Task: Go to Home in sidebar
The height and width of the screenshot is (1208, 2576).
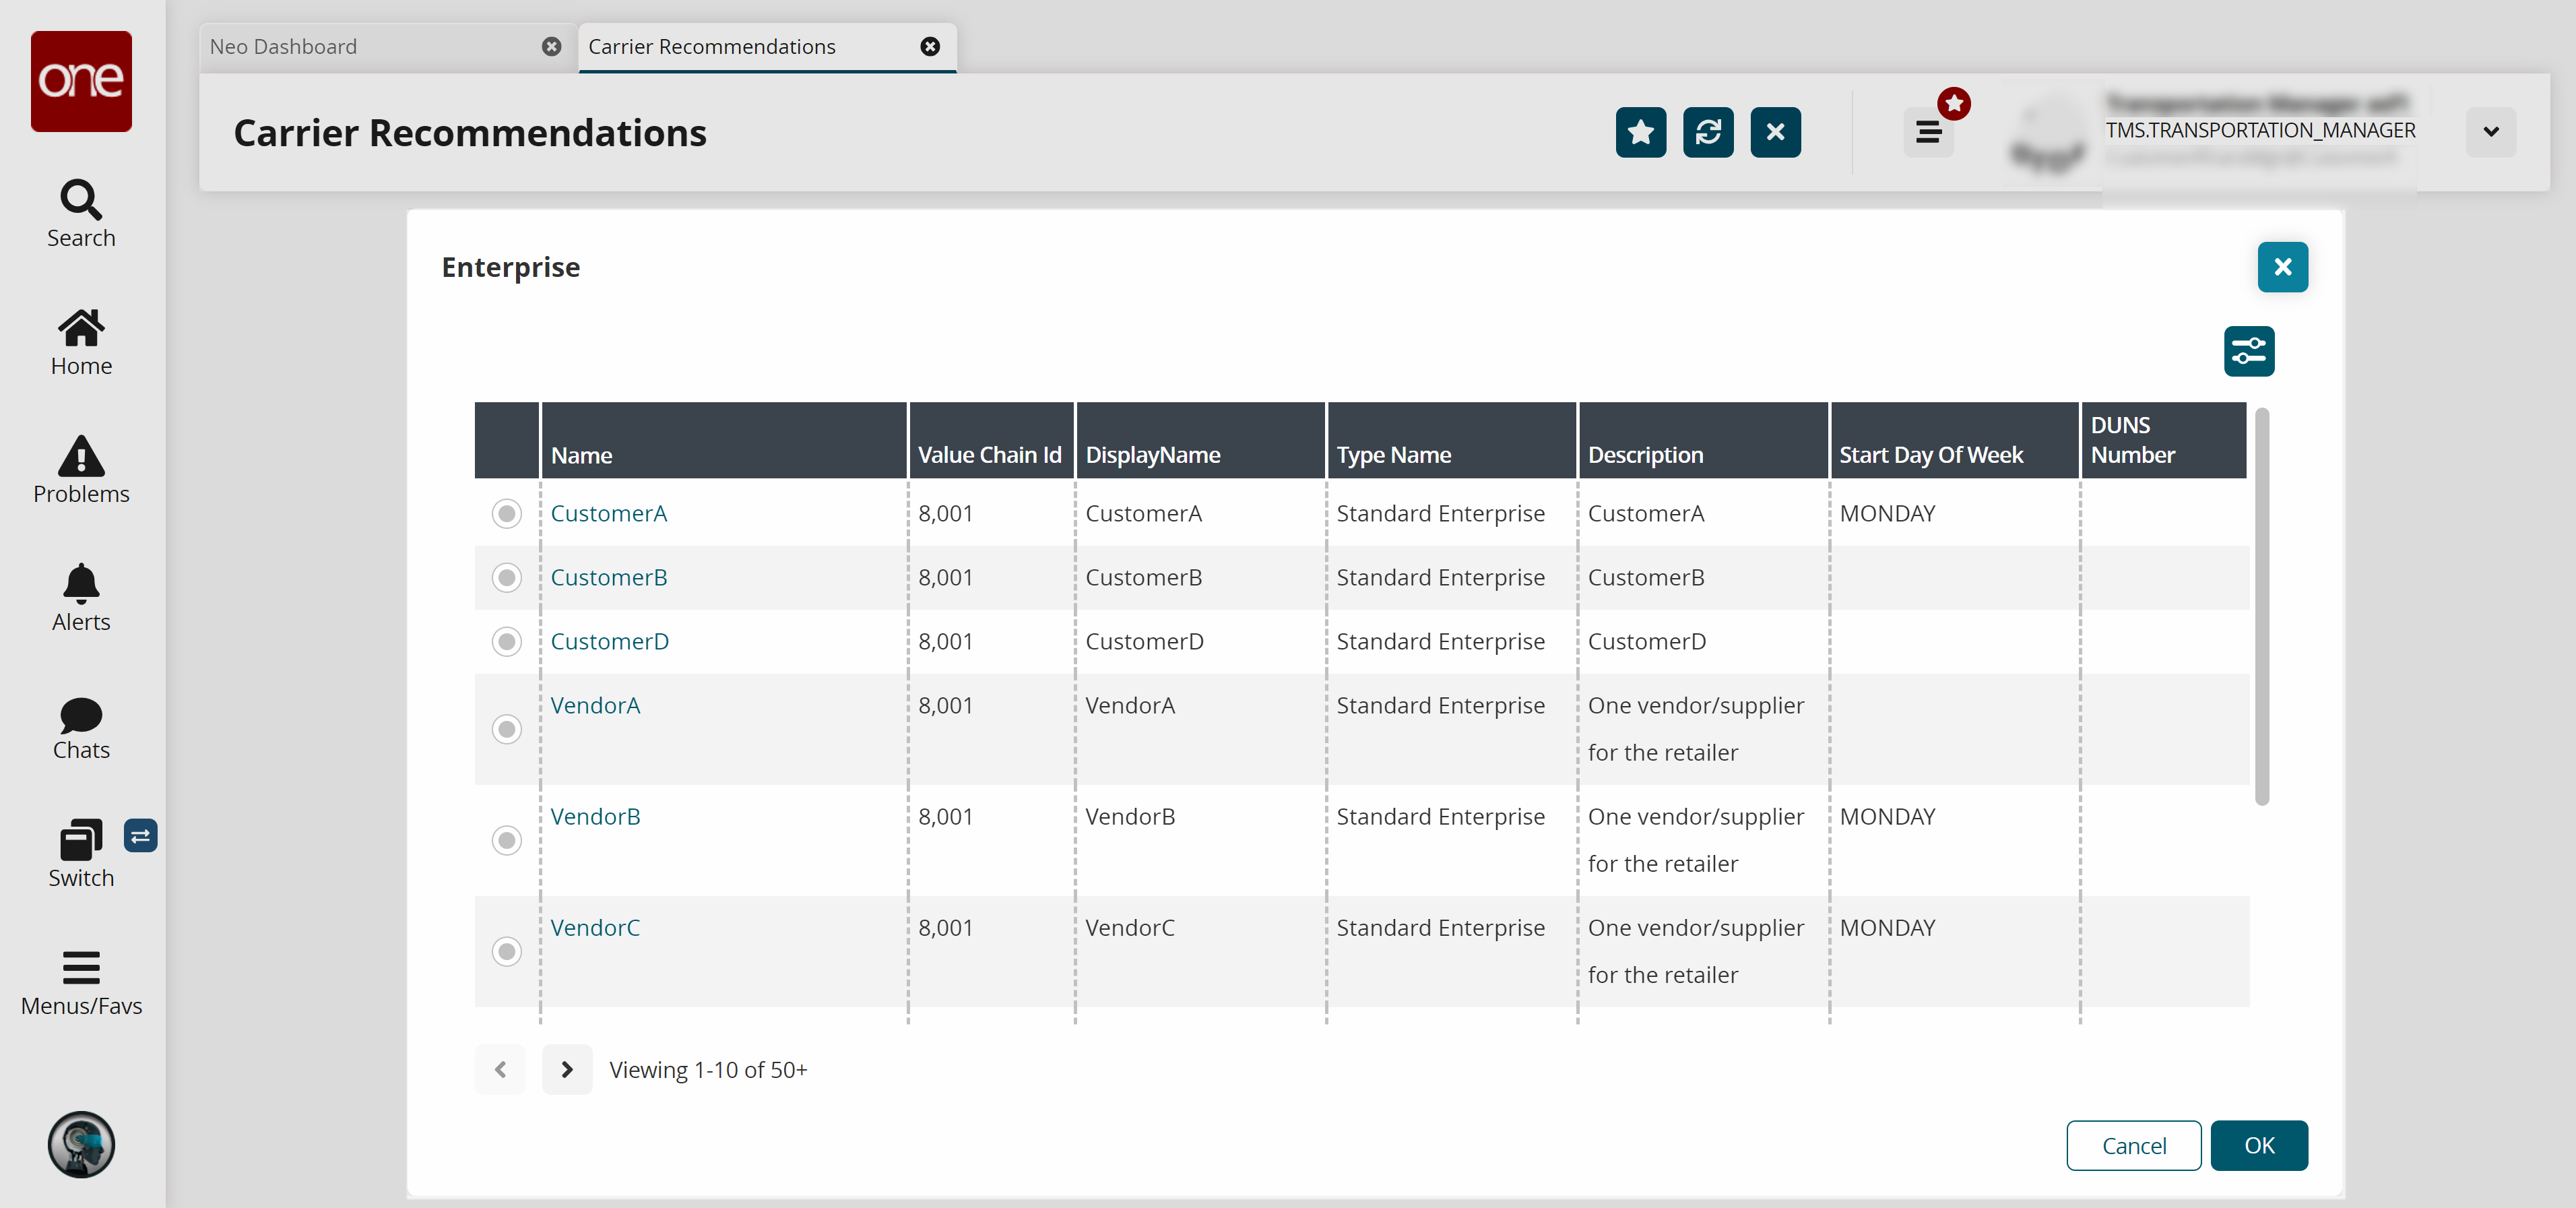Action: click(81, 341)
